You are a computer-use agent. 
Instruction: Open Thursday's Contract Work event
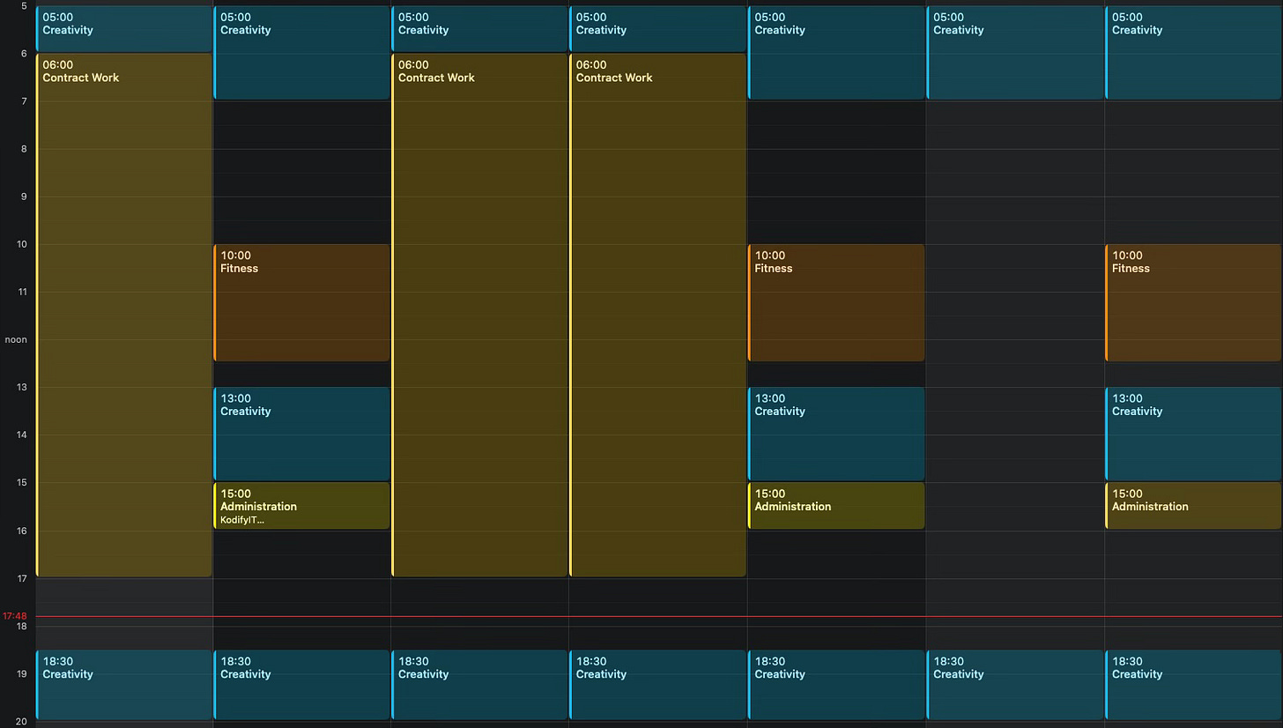658,308
